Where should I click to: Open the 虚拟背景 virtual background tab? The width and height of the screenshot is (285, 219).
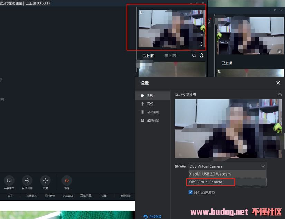152,120
